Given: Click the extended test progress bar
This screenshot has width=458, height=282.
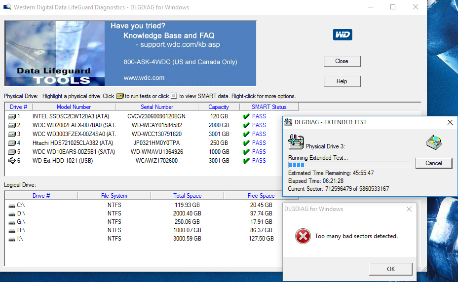Looking at the screenshot, I should 349,165.
